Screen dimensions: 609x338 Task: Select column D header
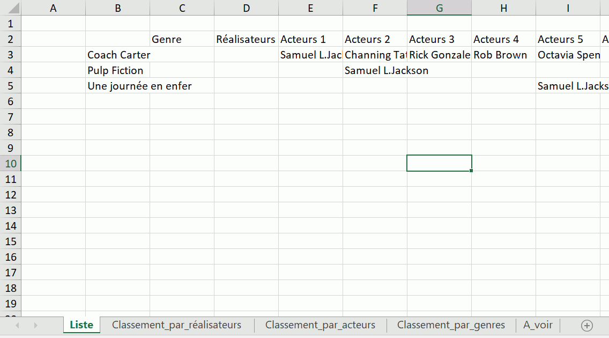point(246,8)
